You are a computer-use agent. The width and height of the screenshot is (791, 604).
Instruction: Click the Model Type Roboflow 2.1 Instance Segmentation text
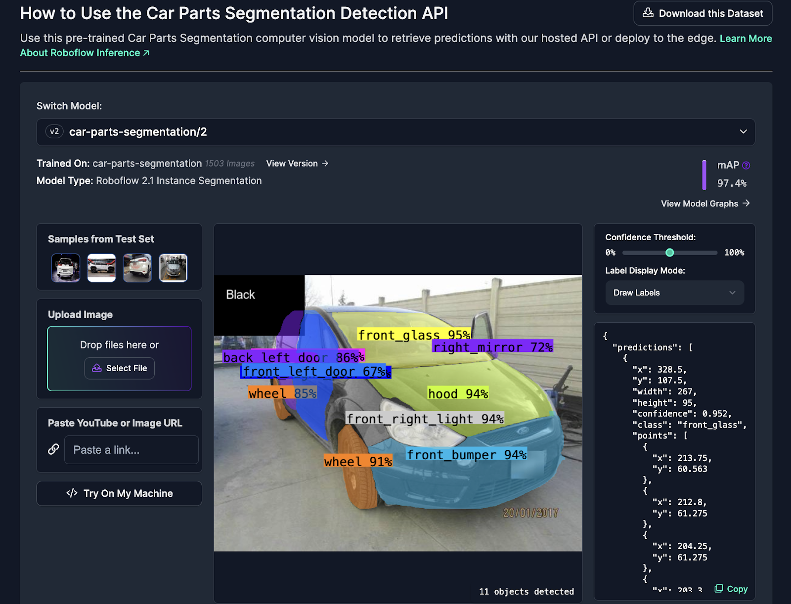point(149,181)
